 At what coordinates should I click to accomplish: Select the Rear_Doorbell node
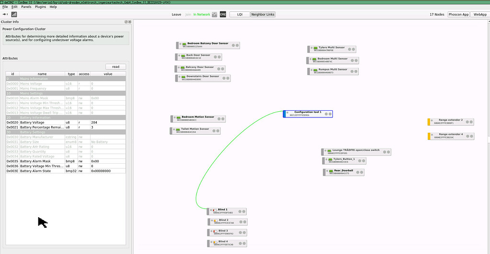(x=343, y=172)
